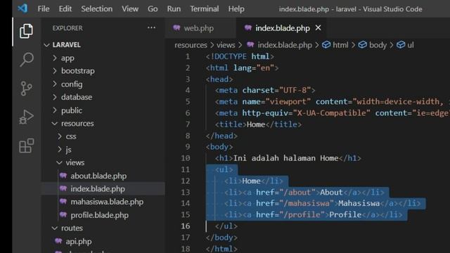
Task: Click the DOCTYPE declaration line
Action: (240, 56)
